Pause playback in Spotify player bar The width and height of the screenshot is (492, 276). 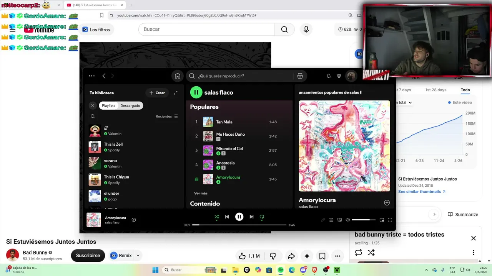(x=239, y=217)
